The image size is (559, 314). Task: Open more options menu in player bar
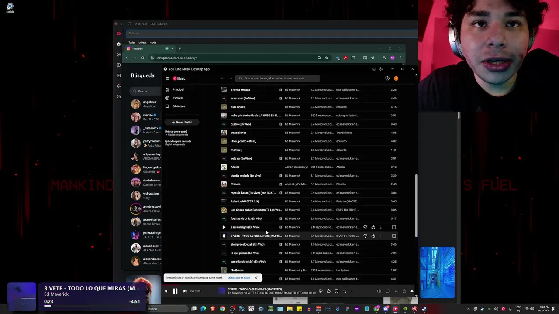[x=352, y=291]
